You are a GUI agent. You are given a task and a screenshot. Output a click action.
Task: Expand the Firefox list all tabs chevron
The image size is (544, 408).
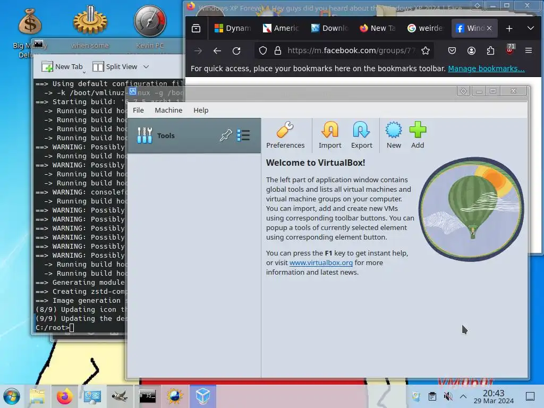tap(531, 28)
